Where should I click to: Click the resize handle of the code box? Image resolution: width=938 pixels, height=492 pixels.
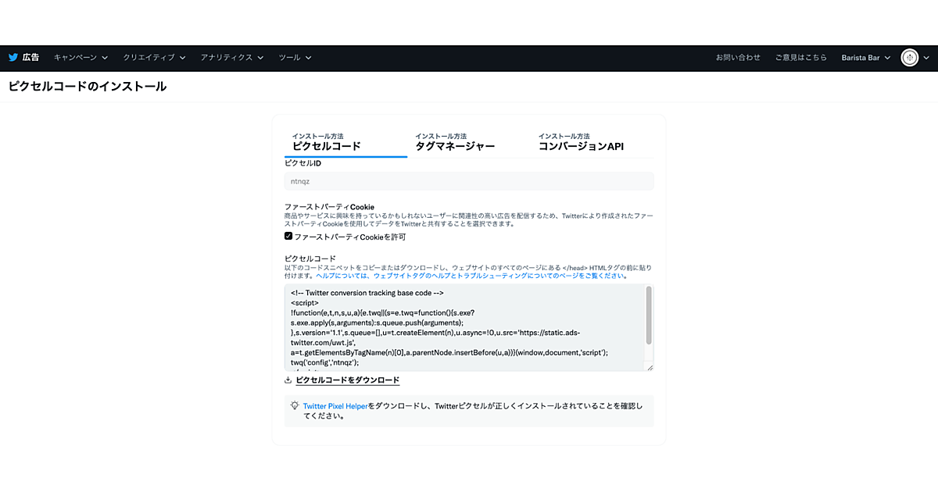650,367
